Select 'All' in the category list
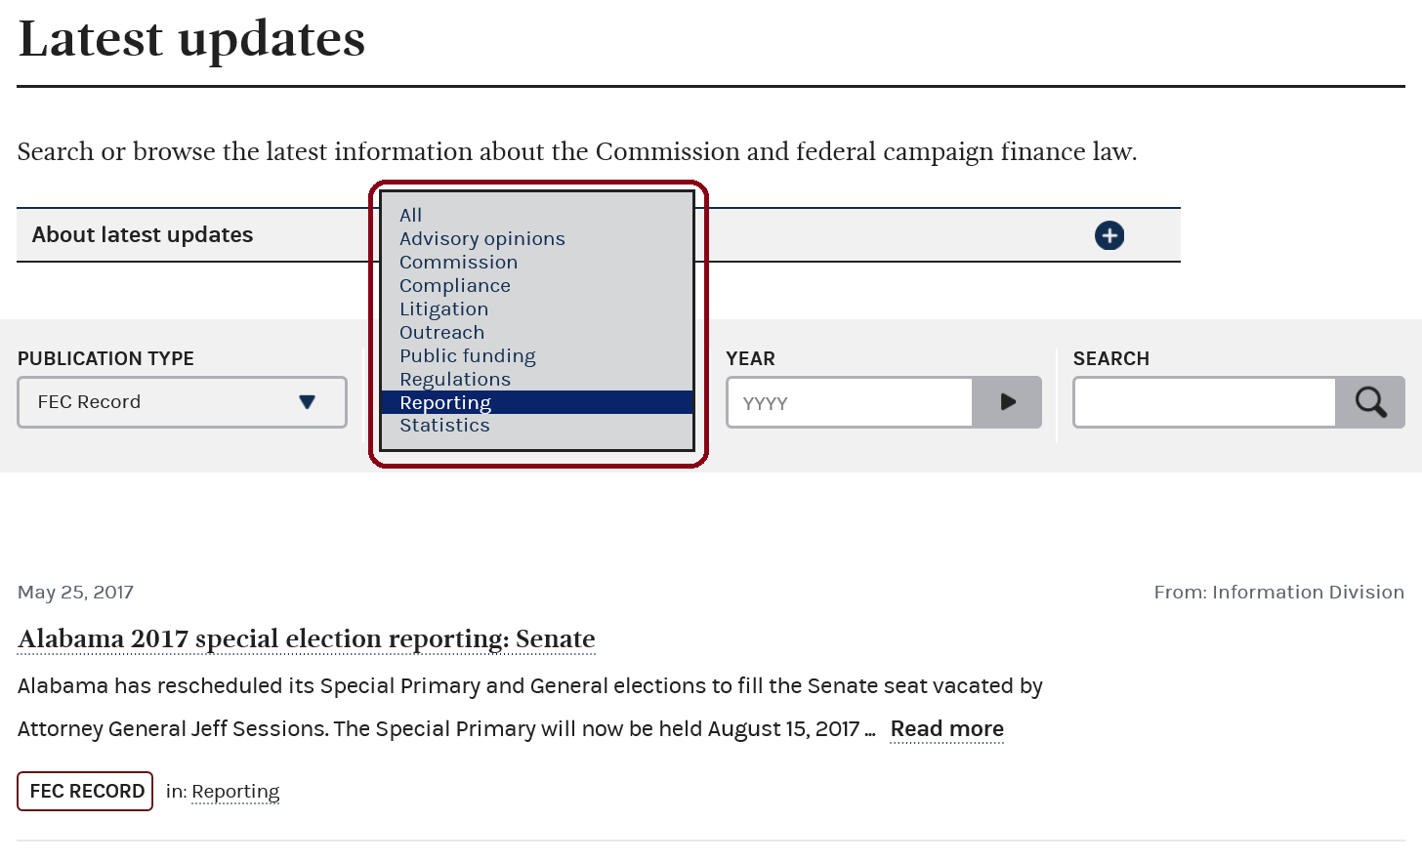1422x863 pixels. click(411, 215)
